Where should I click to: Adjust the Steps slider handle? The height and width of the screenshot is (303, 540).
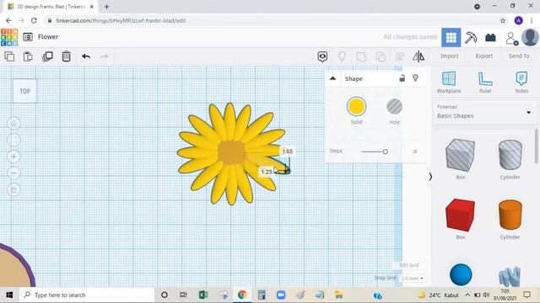(386, 151)
